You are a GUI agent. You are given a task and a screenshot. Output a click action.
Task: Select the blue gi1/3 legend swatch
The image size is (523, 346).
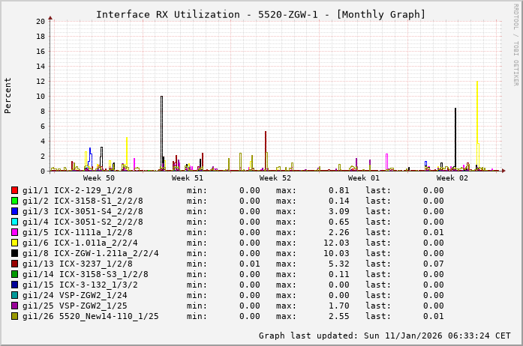pos(15,211)
